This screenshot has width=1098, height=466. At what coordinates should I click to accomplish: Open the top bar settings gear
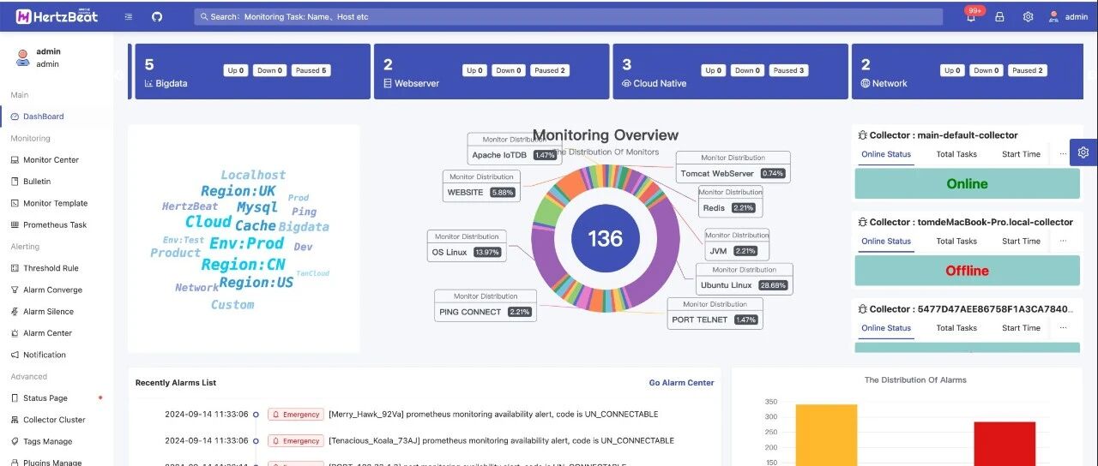click(x=1028, y=16)
